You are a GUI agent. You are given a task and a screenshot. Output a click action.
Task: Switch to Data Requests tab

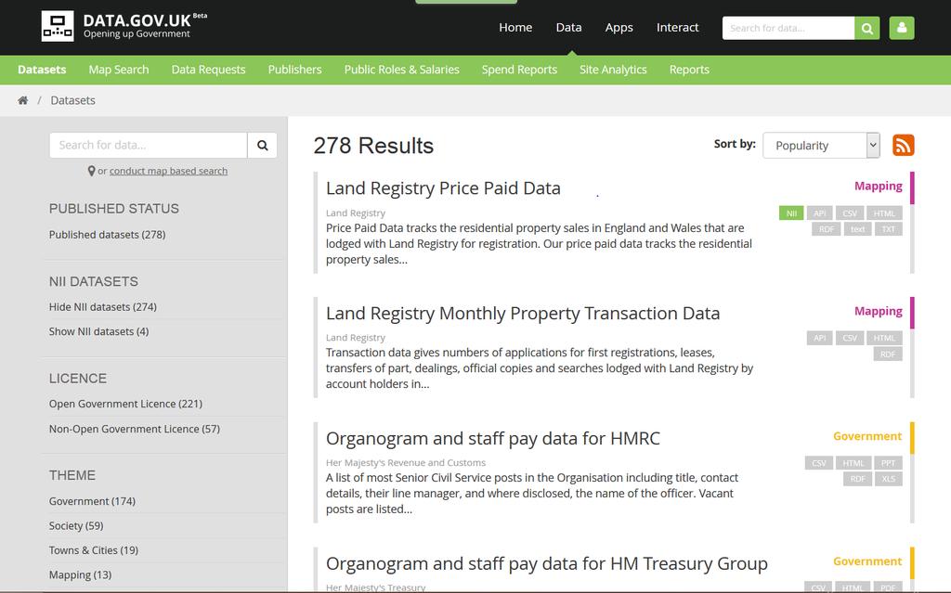tap(209, 69)
